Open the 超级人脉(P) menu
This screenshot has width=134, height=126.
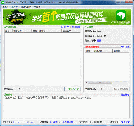tap(26, 7)
